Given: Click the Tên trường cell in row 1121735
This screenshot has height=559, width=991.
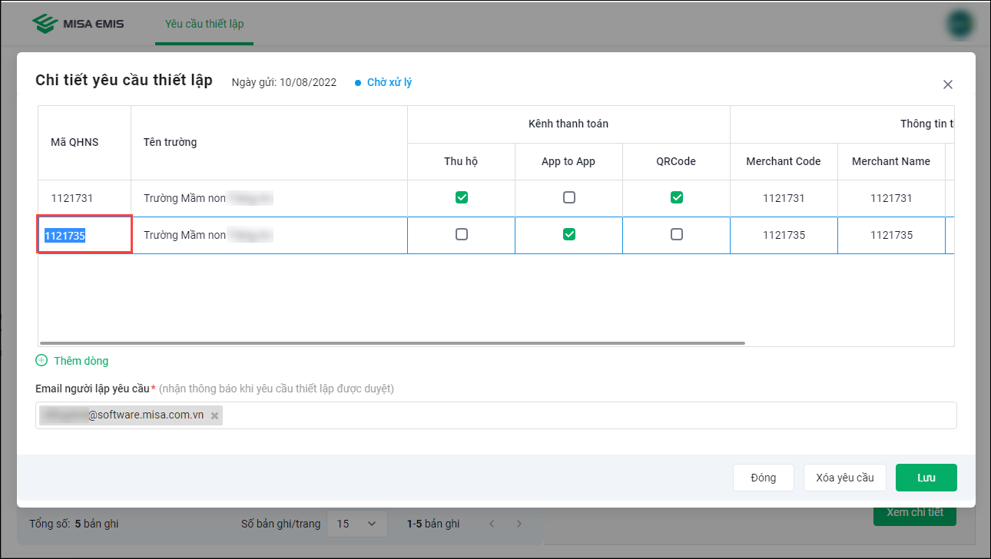Looking at the screenshot, I should (270, 235).
